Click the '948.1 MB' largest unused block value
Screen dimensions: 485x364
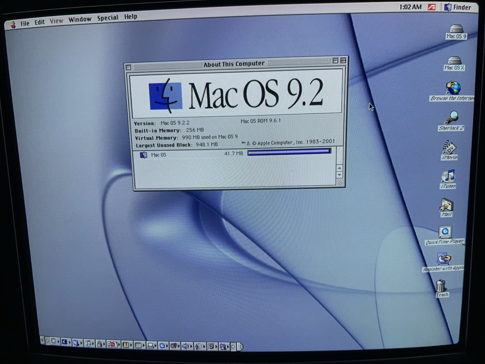(207, 144)
